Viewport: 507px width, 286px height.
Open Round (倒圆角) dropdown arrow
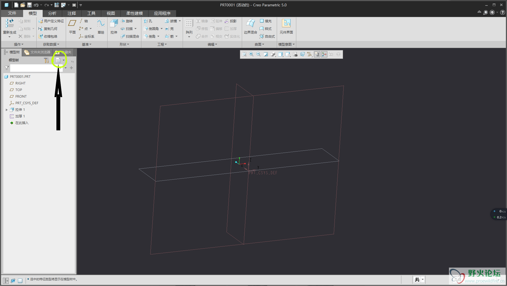[161, 29]
